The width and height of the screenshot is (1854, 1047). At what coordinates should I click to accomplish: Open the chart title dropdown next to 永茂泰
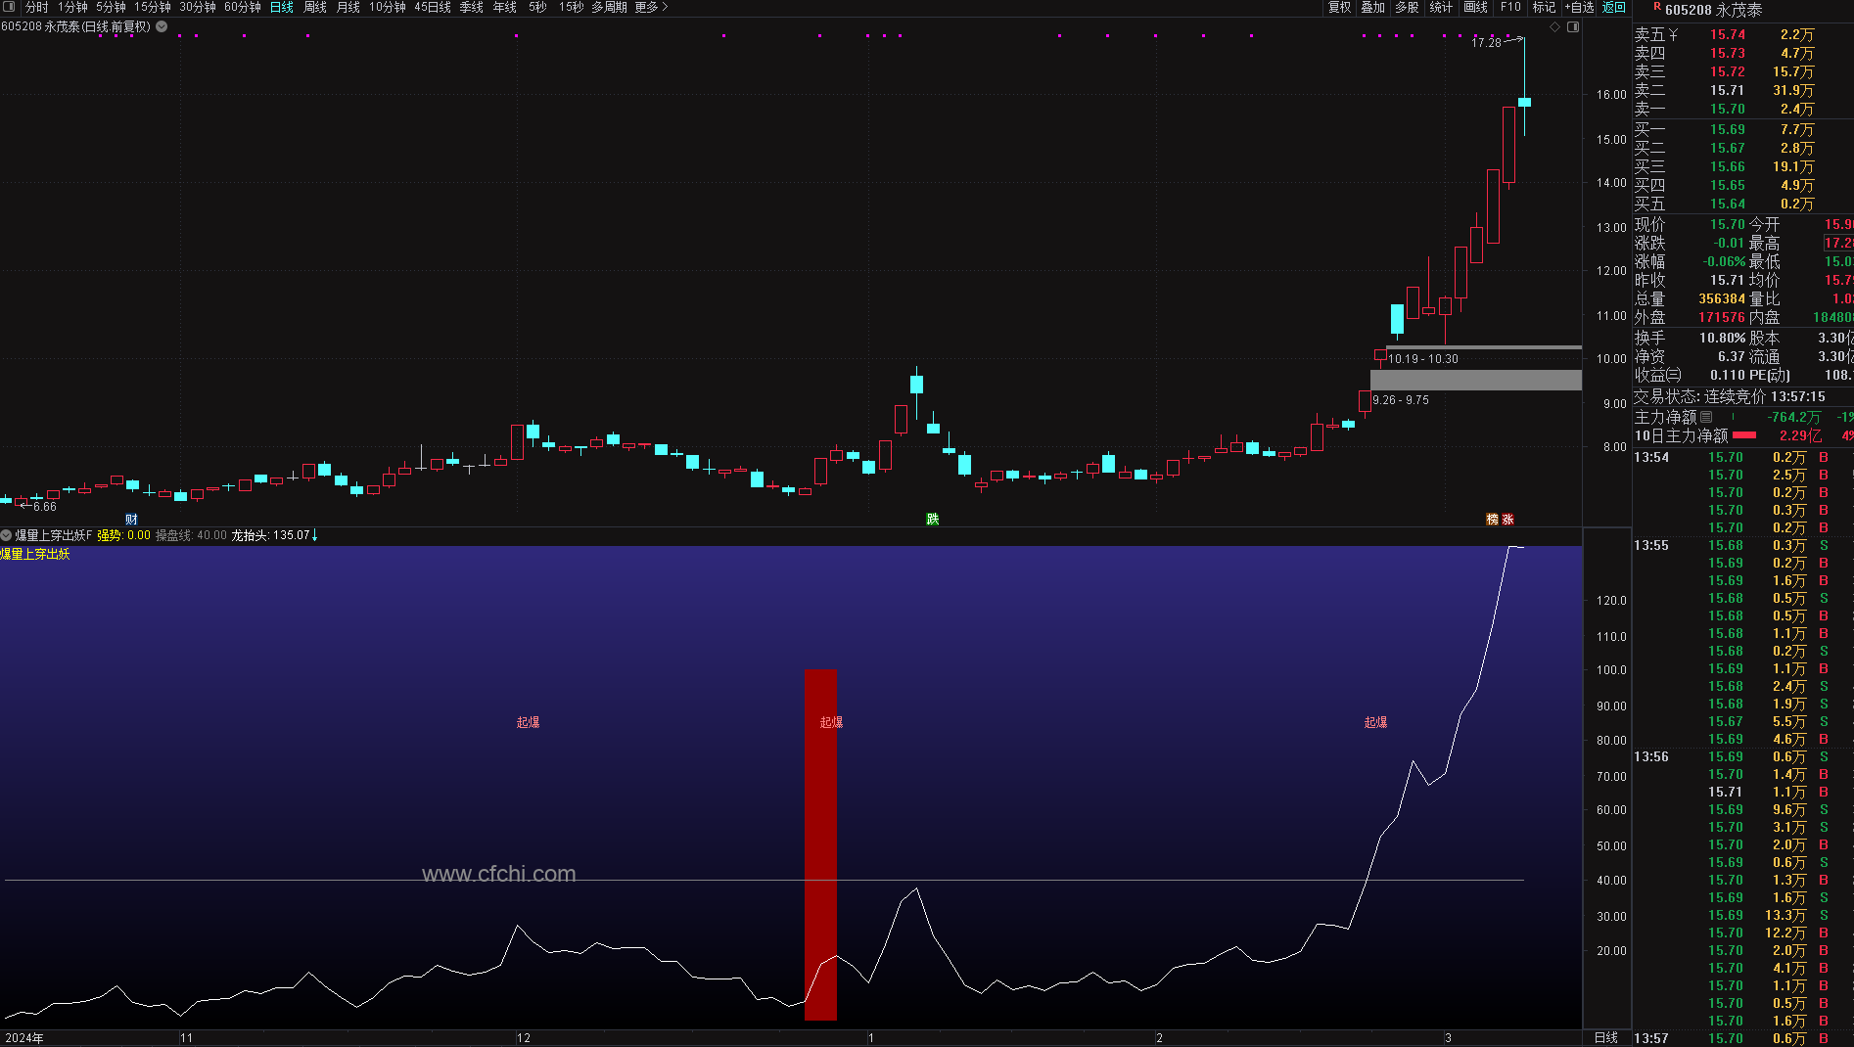tap(162, 26)
